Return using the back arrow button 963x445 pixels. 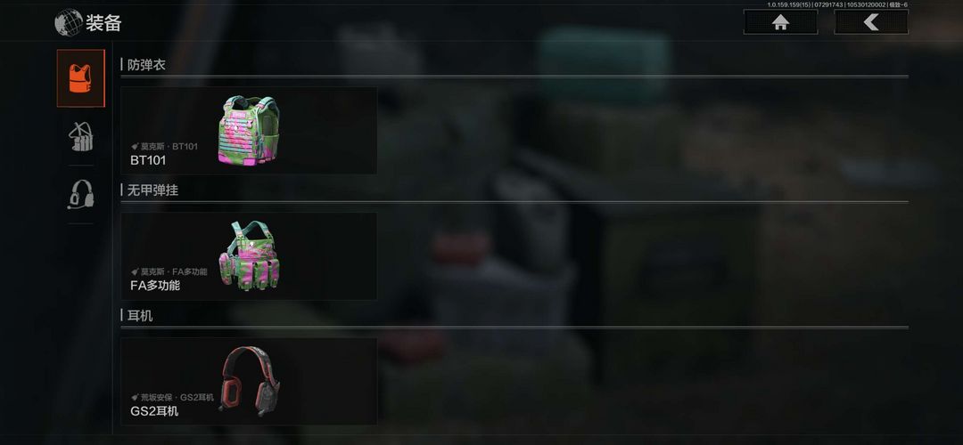[871, 22]
